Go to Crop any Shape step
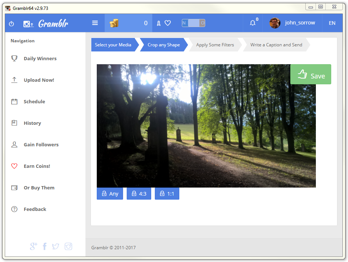The image size is (348, 262). coord(164,45)
